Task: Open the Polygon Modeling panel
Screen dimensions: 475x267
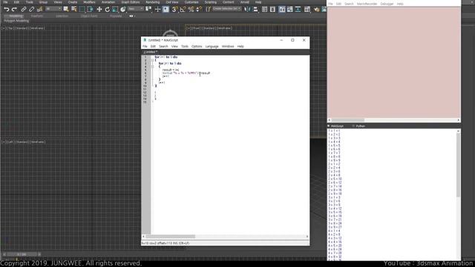Action: pyautogui.click(x=16, y=21)
